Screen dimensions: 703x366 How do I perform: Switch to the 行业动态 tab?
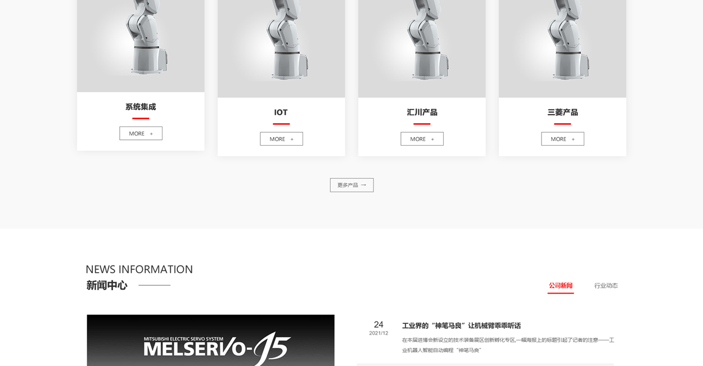(606, 286)
